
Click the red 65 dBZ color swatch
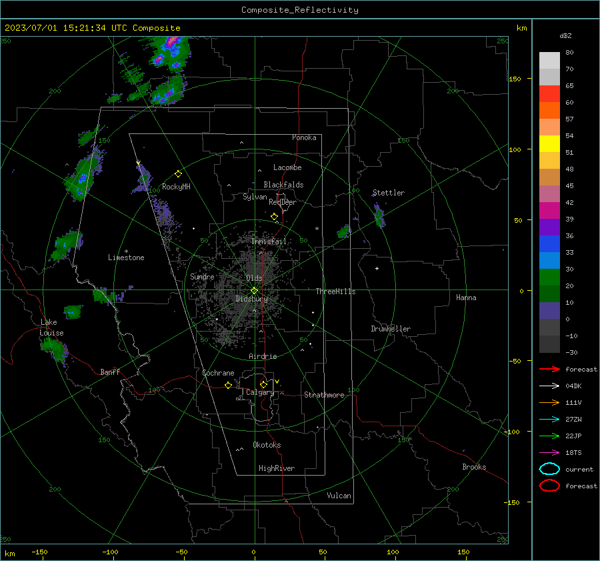click(549, 94)
